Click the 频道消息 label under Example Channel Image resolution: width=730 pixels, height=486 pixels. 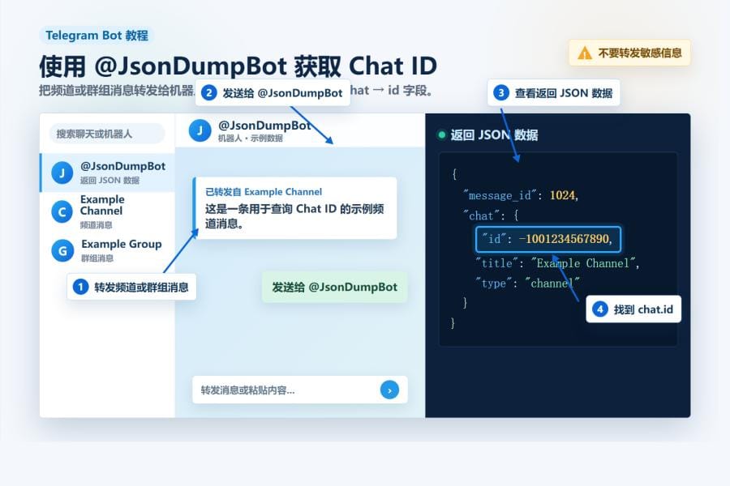coord(96,225)
